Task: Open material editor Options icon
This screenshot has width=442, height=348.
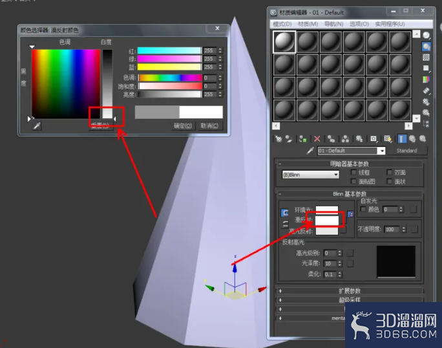Action: click(x=426, y=102)
